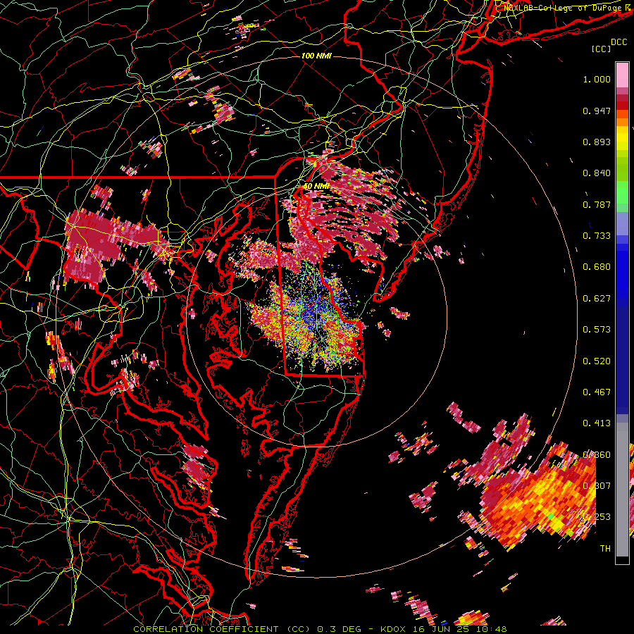This screenshot has height=634, width=634.
Task: Select the 0.413 value on the color scale
Action: click(597, 423)
